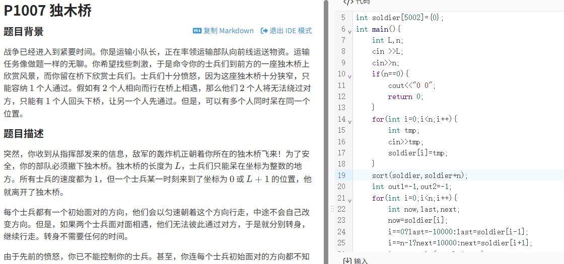Place cursor on the i==n-1?next=10000 line

tap(460, 243)
